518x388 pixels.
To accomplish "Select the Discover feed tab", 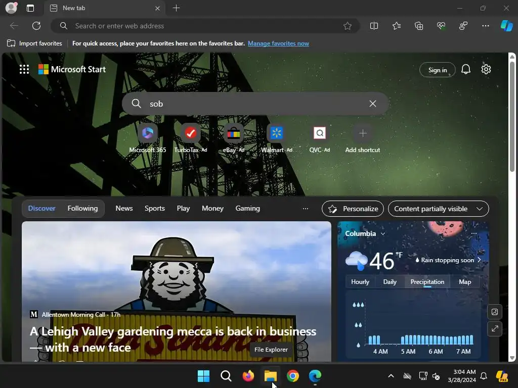I will pos(41,208).
